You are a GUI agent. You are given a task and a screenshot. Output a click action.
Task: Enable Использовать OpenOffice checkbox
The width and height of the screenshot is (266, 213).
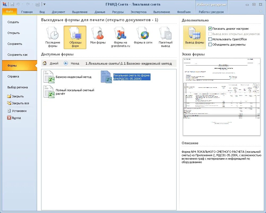point(210,39)
